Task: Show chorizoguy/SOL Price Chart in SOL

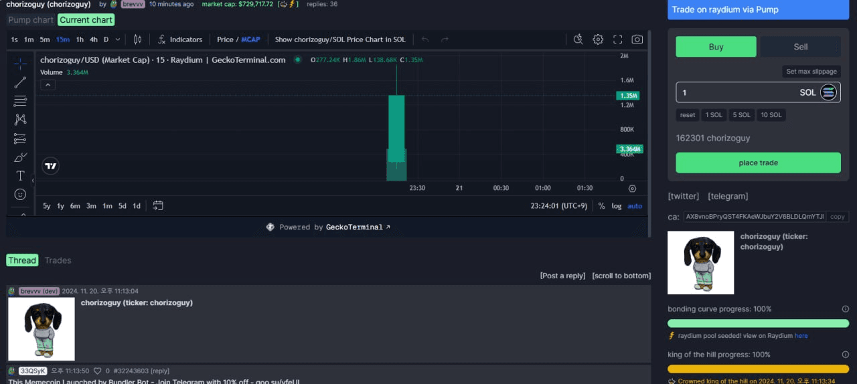Action: tap(340, 39)
